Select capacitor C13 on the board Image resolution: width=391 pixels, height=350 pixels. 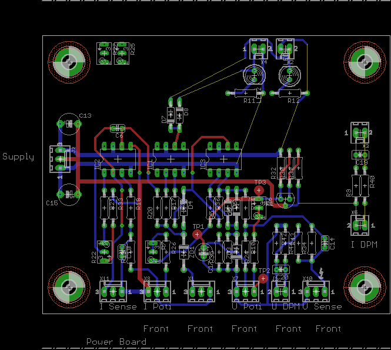click(69, 124)
